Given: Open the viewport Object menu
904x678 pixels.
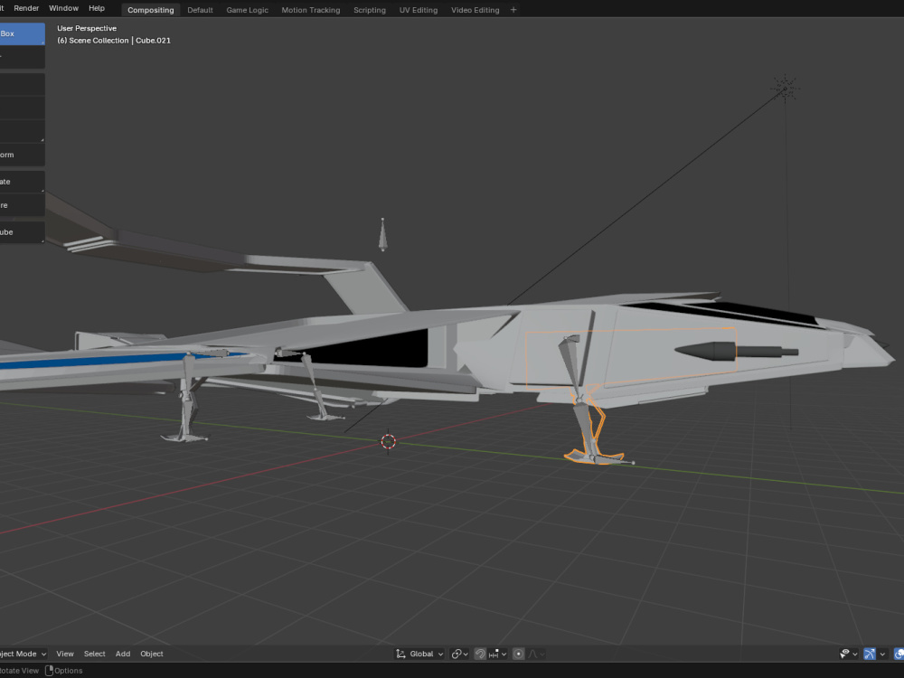Looking at the screenshot, I should coord(152,654).
